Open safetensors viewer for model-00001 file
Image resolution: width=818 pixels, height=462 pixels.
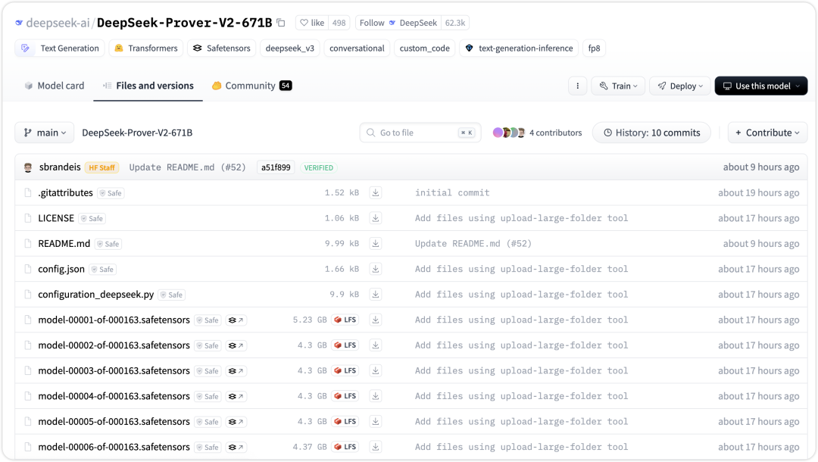coord(236,320)
